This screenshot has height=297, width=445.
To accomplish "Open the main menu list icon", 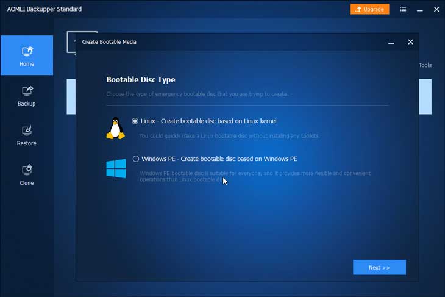I will tap(404, 9).
